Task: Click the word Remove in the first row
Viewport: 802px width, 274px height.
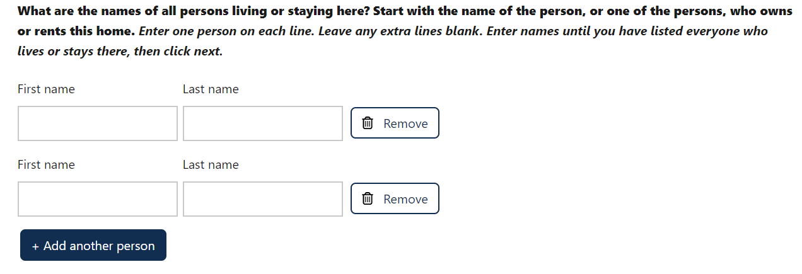Action: pyautogui.click(x=405, y=124)
